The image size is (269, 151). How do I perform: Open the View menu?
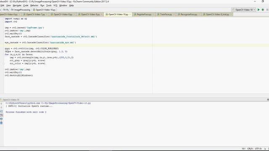[8, 5]
